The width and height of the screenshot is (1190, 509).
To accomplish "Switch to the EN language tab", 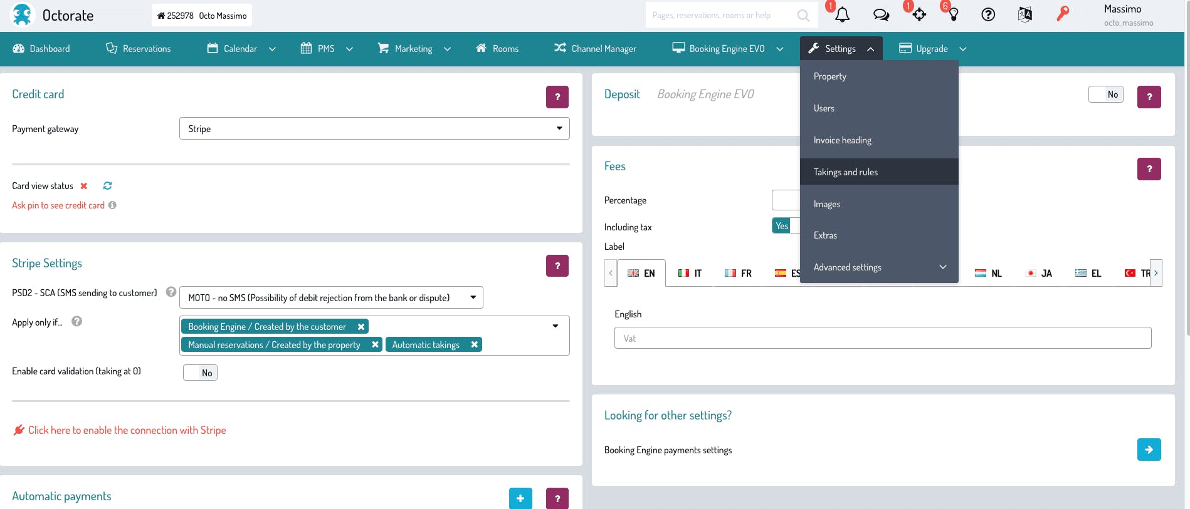I will (641, 273).
